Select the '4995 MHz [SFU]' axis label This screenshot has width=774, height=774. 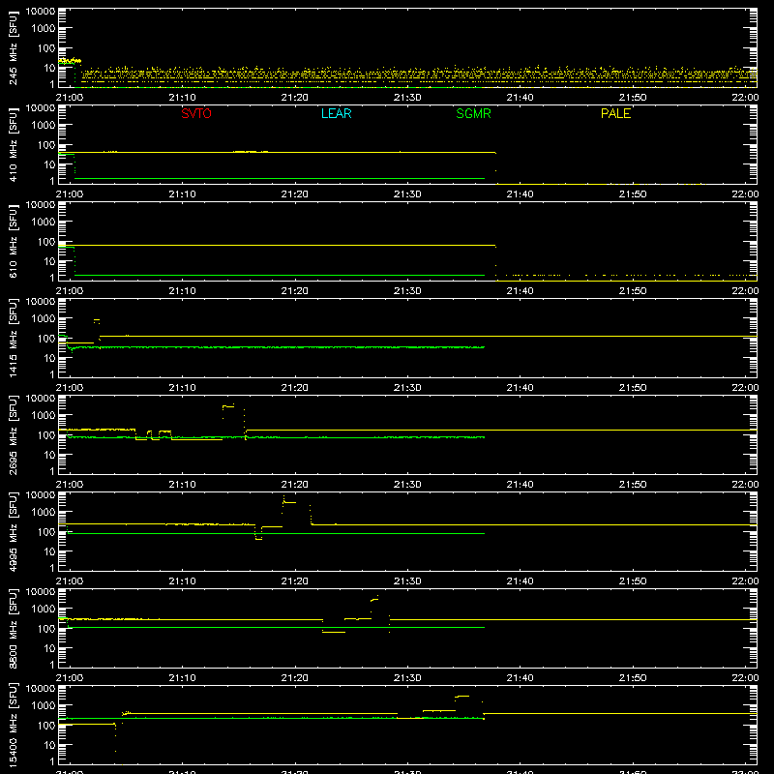(x=13, y=531)
